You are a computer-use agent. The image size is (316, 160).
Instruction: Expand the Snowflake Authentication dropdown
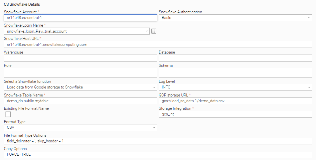coord(235,18)
